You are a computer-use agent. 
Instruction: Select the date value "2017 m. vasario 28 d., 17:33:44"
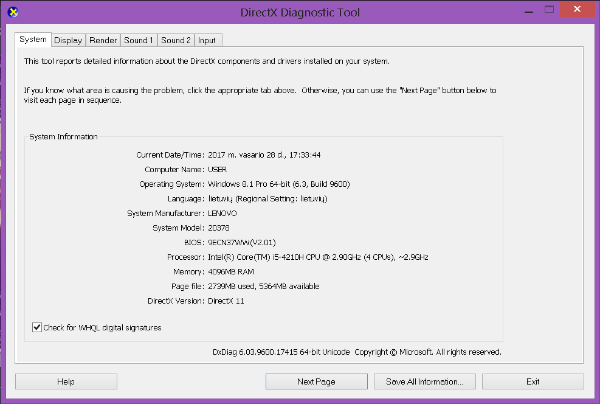click(x=264, y=155)
